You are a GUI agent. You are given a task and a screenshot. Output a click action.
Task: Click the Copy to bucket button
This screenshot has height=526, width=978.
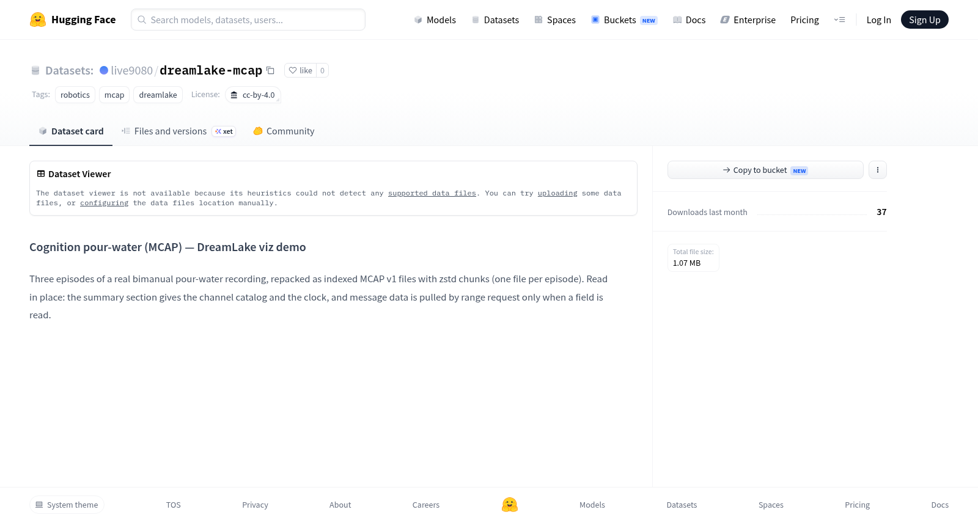coord(765,170)
